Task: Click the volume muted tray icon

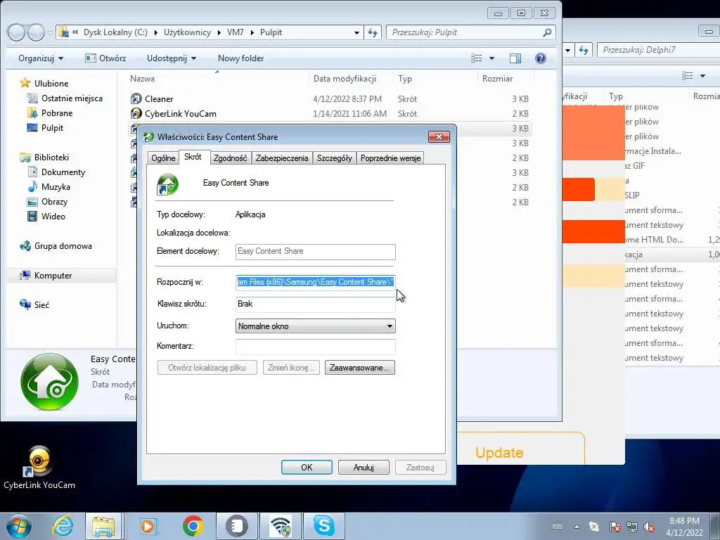Action: point(649,527)
